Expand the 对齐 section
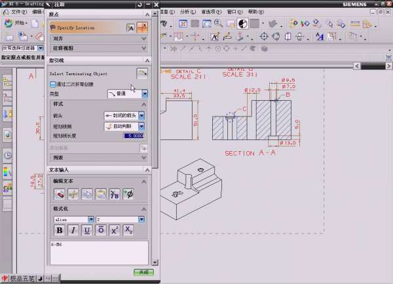Viewport: 393px width, 284px height. pos(143,39)
